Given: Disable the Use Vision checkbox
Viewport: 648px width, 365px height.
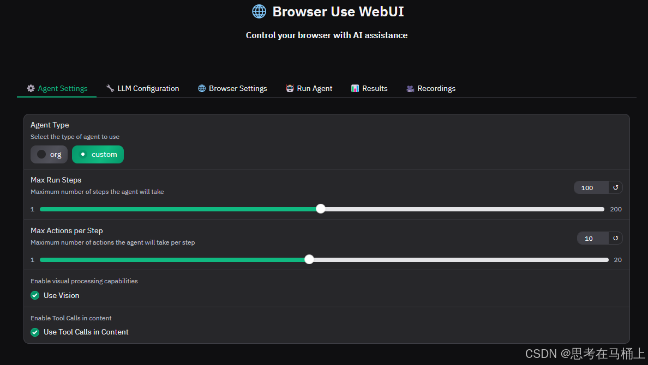Looking at the screenshot, I should (35, 295).
